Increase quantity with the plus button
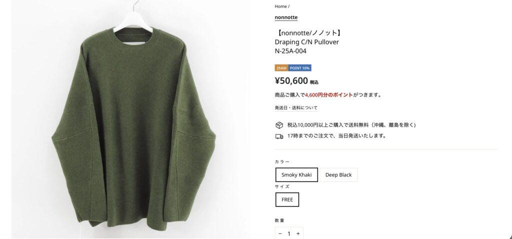 tap(298, 233)
